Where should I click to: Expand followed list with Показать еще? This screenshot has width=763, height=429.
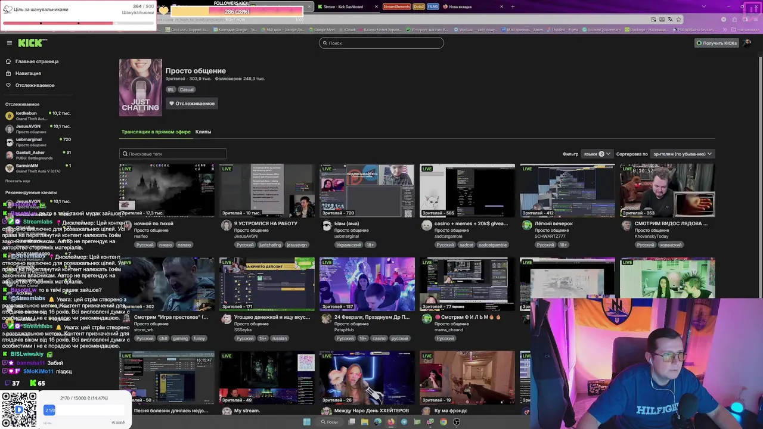[18, 181]
